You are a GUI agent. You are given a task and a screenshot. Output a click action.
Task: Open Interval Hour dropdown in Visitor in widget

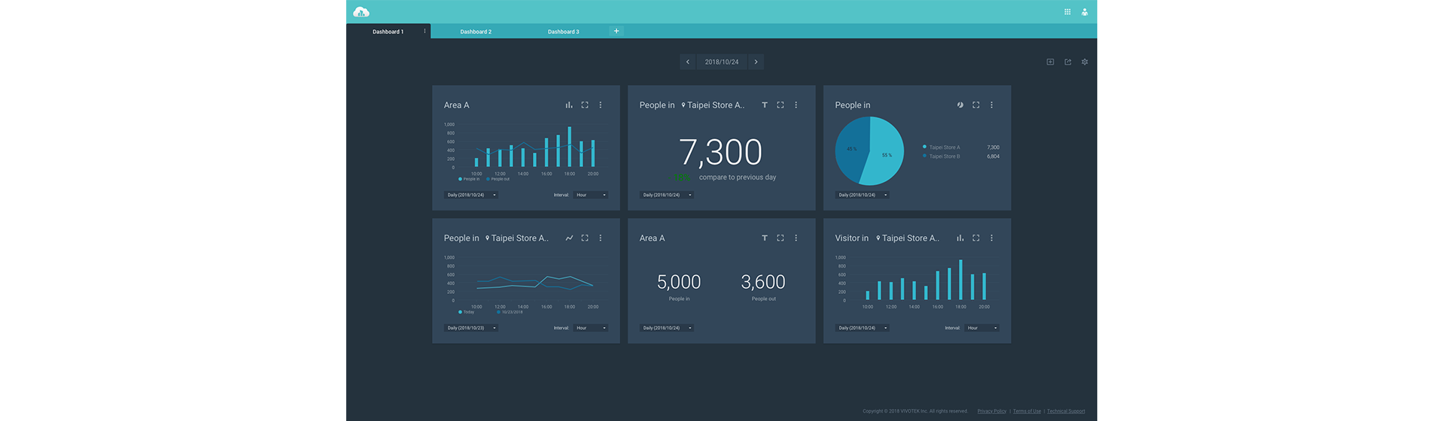click(982, 328)
